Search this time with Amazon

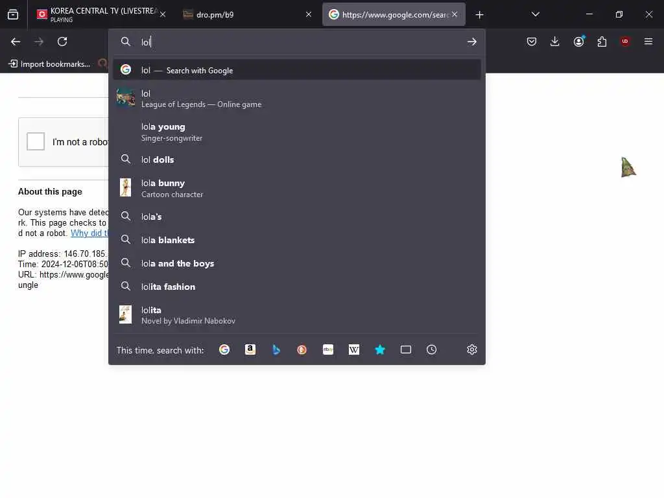[x=250, y=350]
